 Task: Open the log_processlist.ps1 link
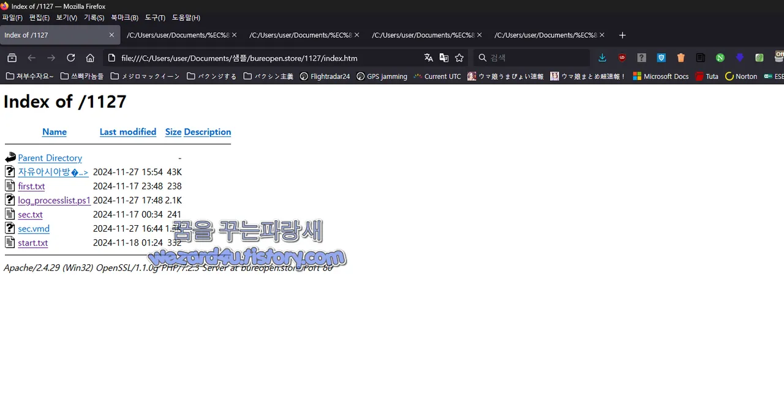pos(55,200)
